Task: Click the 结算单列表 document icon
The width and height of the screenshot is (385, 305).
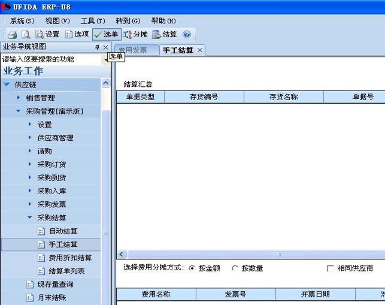Action: [41, 271]
